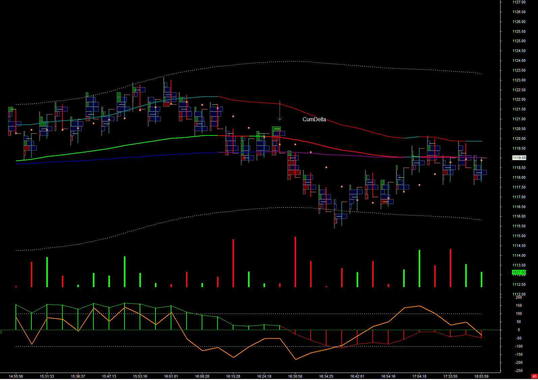Click the 17:33:55 time axis label

coord(450,376)
